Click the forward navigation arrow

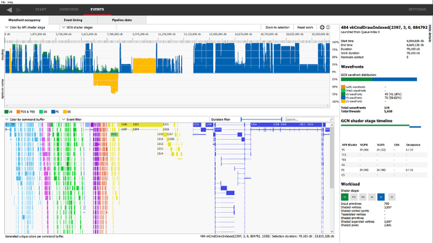19,10
